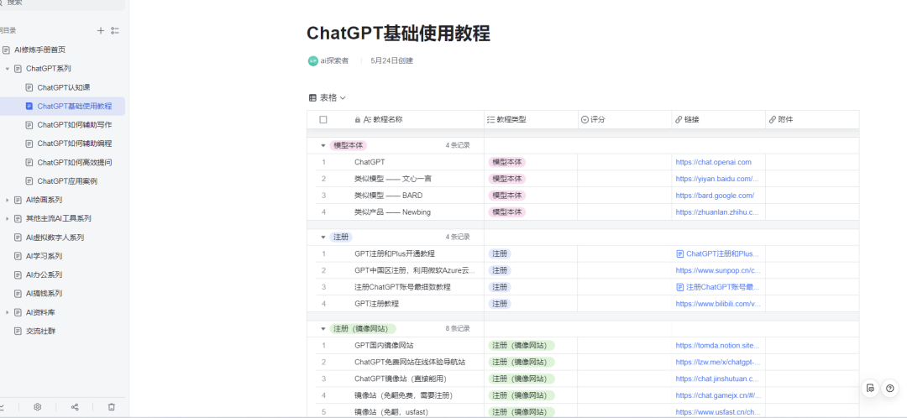Open the document notes floating icon

(x=870, y=389)
